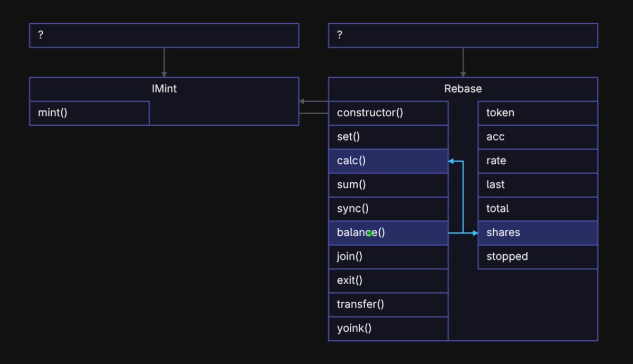
Task: Select the highlighted shares state variable
Action: pos(538,232)
